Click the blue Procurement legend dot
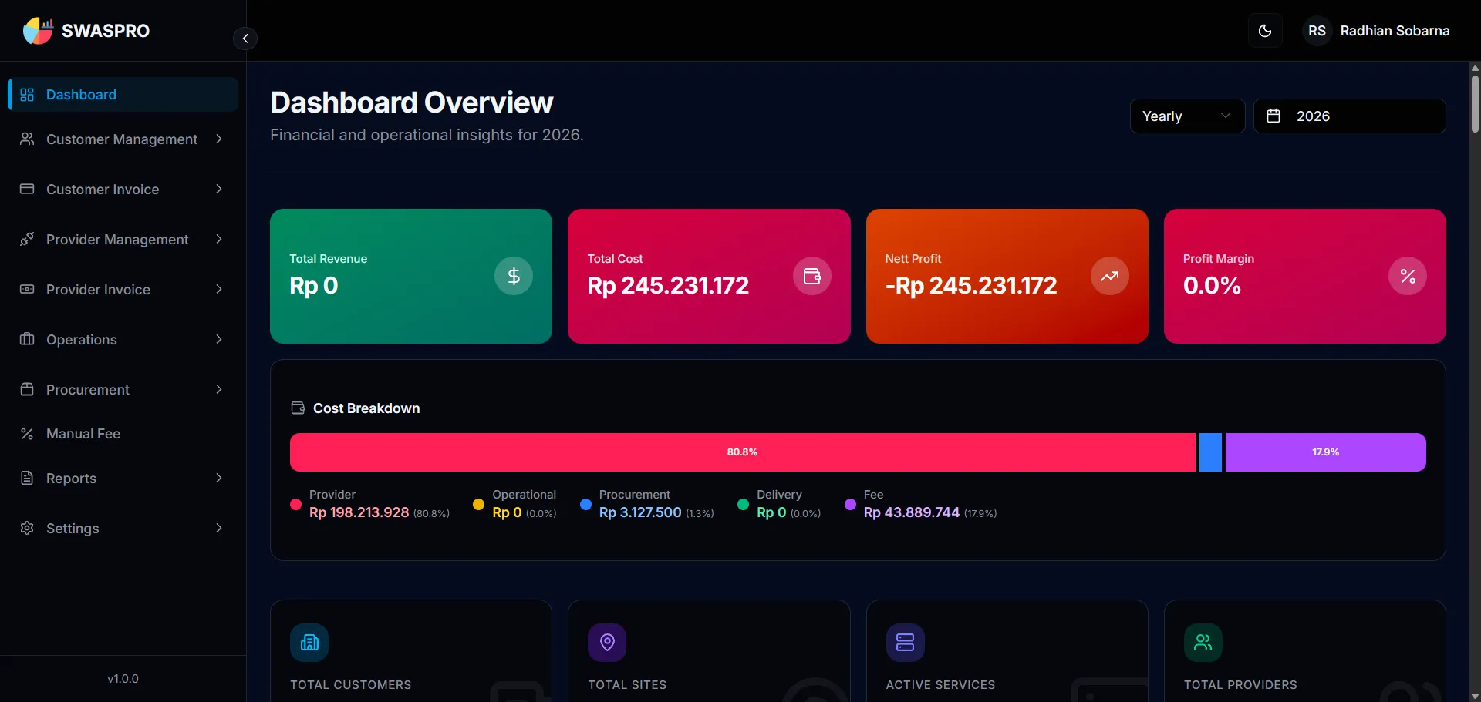The width and height of the screenshot is (1481, 702). pos(585,505)
